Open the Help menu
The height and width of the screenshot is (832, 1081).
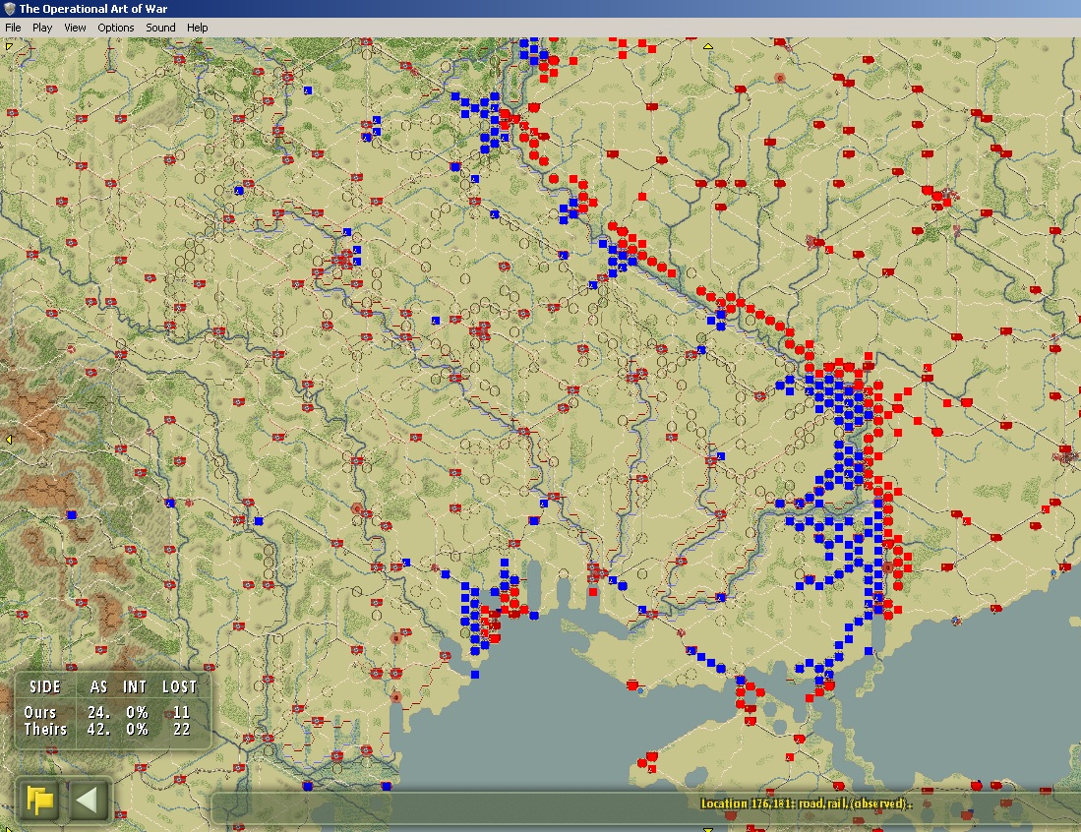[198, 28]
